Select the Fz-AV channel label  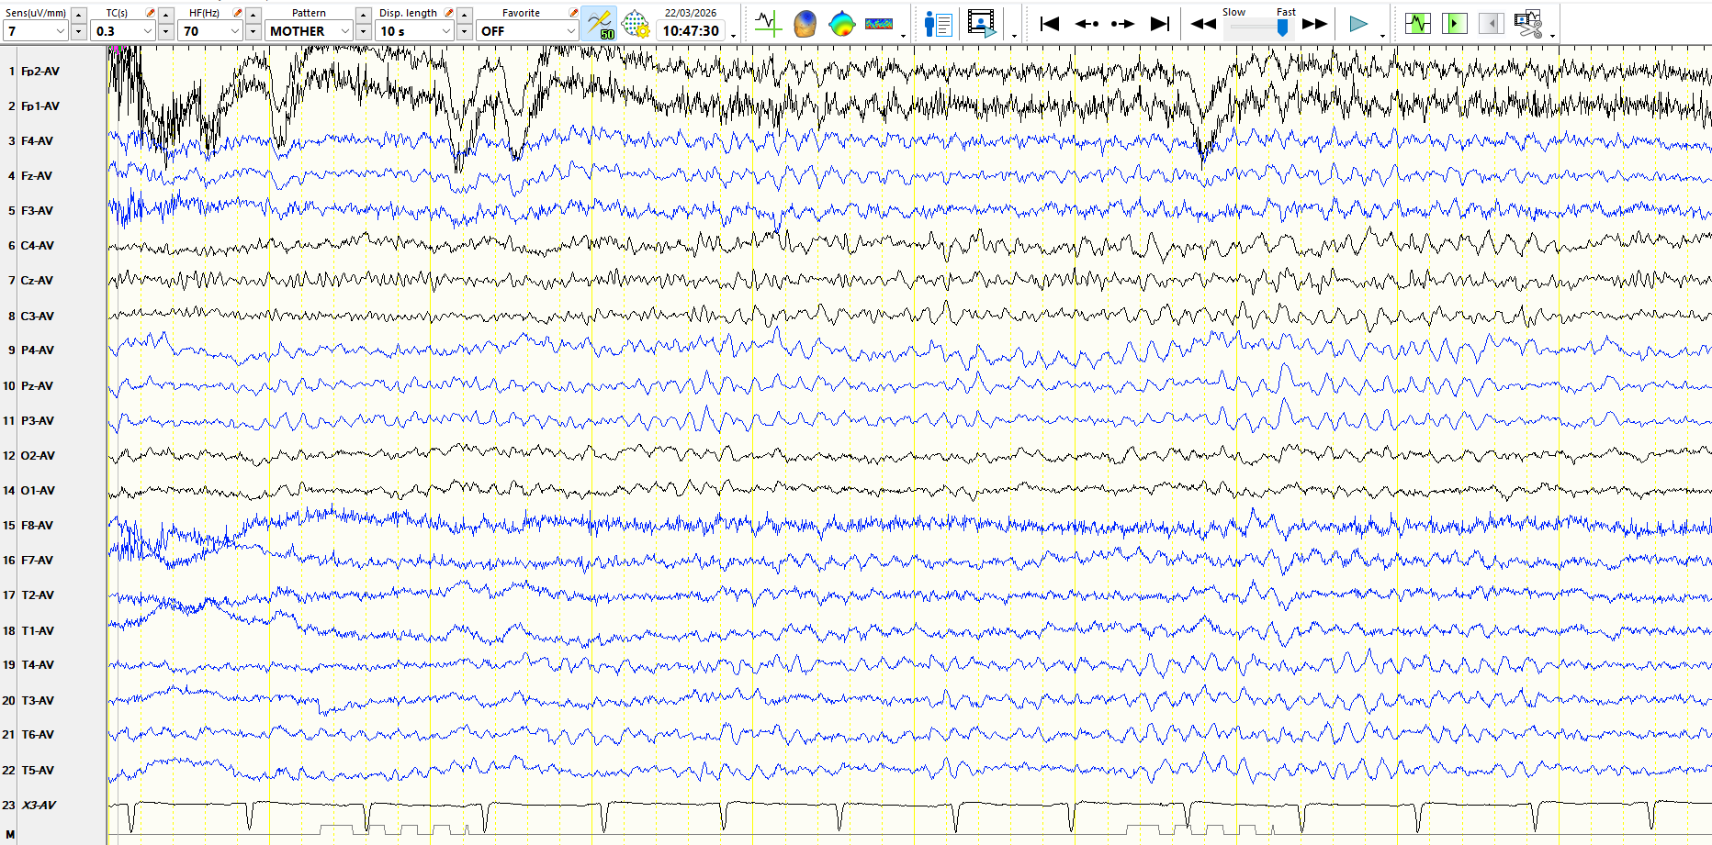(x=37, y=176)
